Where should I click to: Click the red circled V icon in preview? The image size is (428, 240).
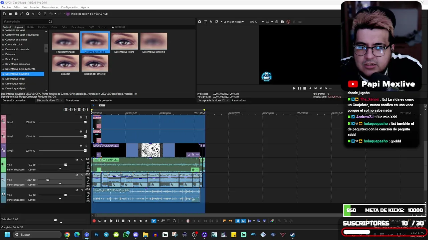288,22
